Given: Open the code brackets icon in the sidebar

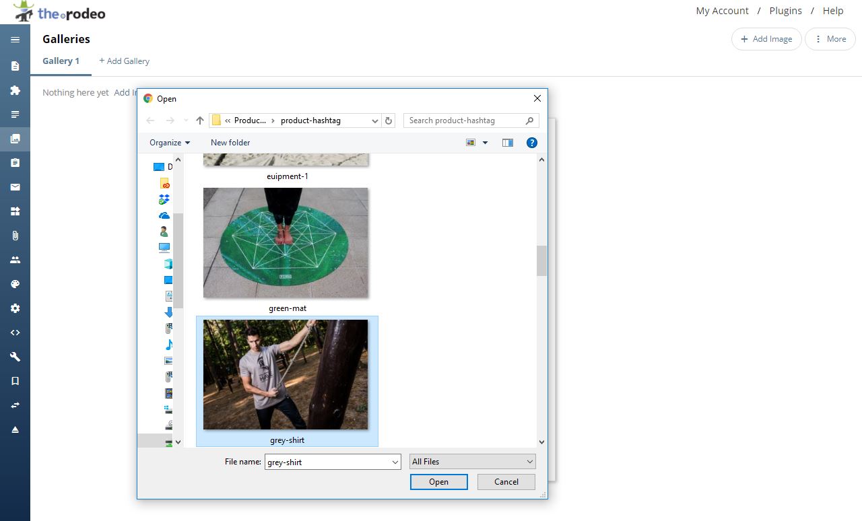Looking at the screenshot, I should (15, 333).
